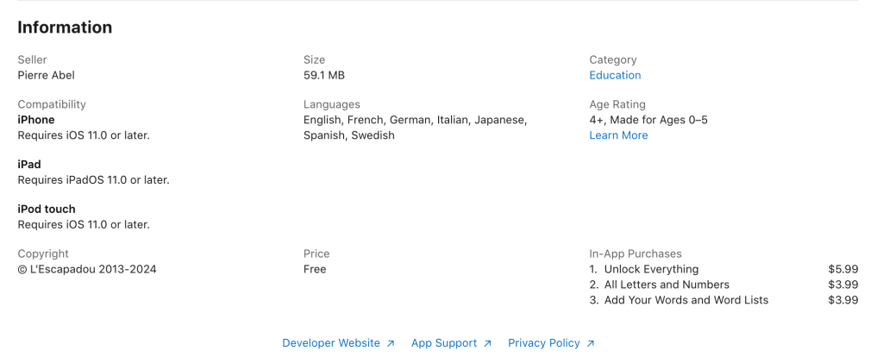
Task: Click the iPad compatibility heading
Action: pos(29,165)
